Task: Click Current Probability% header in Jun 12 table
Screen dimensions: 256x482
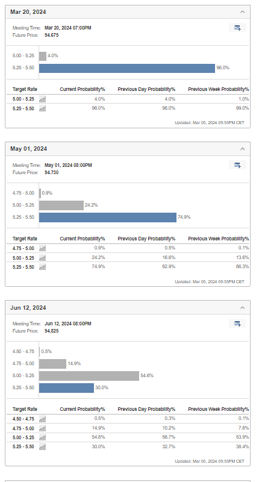Action: pos(83,409)
